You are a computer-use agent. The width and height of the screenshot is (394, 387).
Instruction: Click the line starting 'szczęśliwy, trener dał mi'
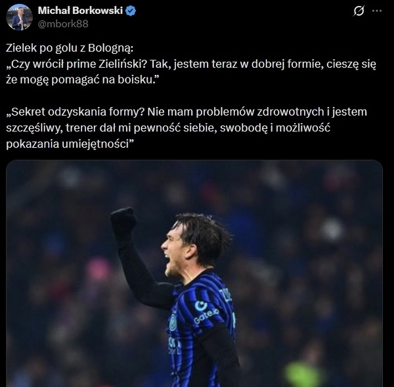168,127
